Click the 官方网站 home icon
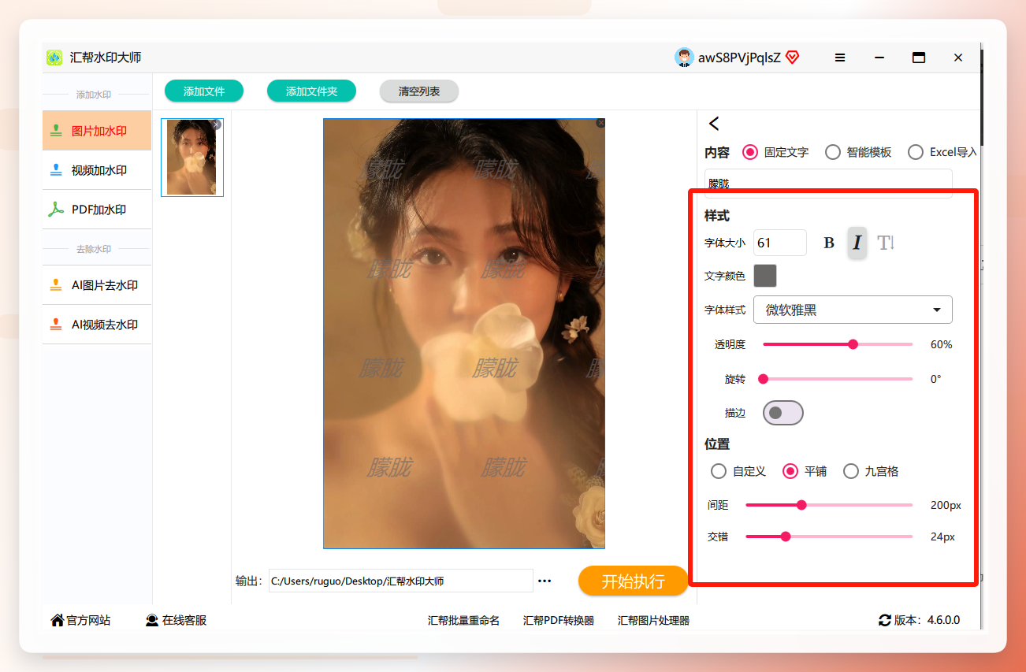 (x=57, y=620)
